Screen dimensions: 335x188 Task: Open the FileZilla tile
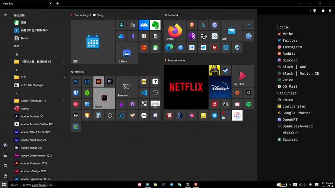pyautogui.click(x=214, y=48)
